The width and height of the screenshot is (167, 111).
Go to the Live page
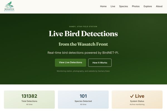pyautogui.click(x=113, y=6)
